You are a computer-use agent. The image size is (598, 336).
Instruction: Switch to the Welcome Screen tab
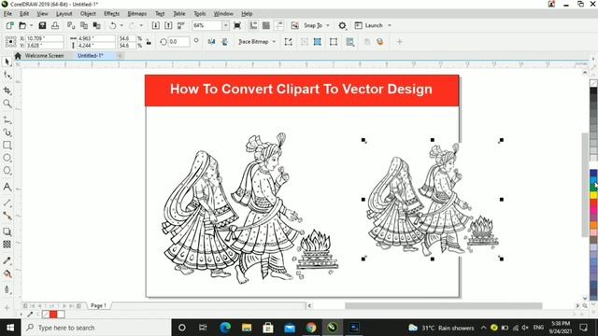(44, 56)
